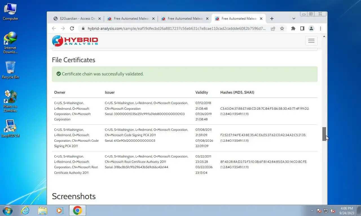Open Internet Explorer from the taskbar
This screenshot has width=361, height=216.
pyautogui.click(x=25, y=210)
